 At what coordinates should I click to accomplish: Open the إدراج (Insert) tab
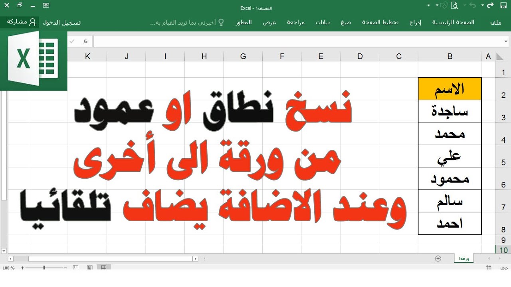click(x=415, y=22)
